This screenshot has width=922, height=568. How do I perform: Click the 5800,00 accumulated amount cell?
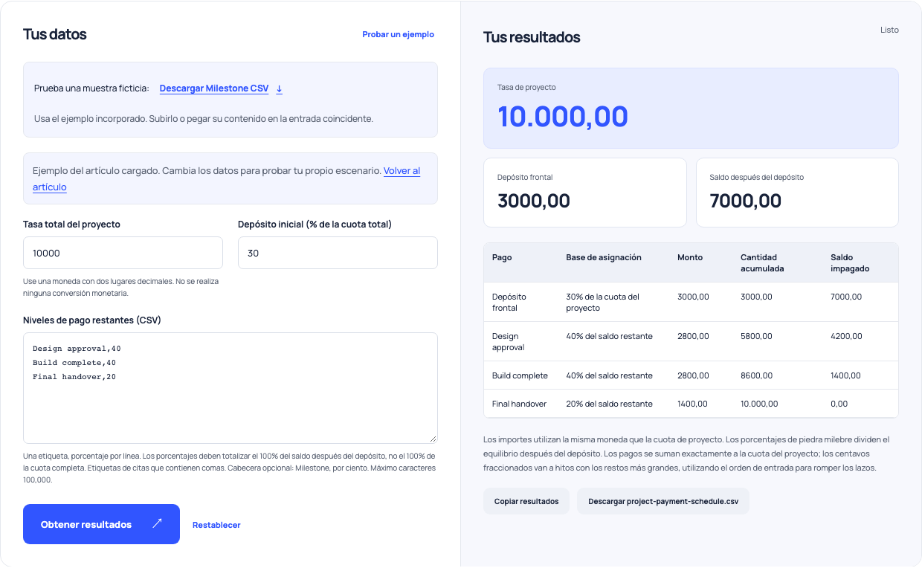(x=756, y=336)
